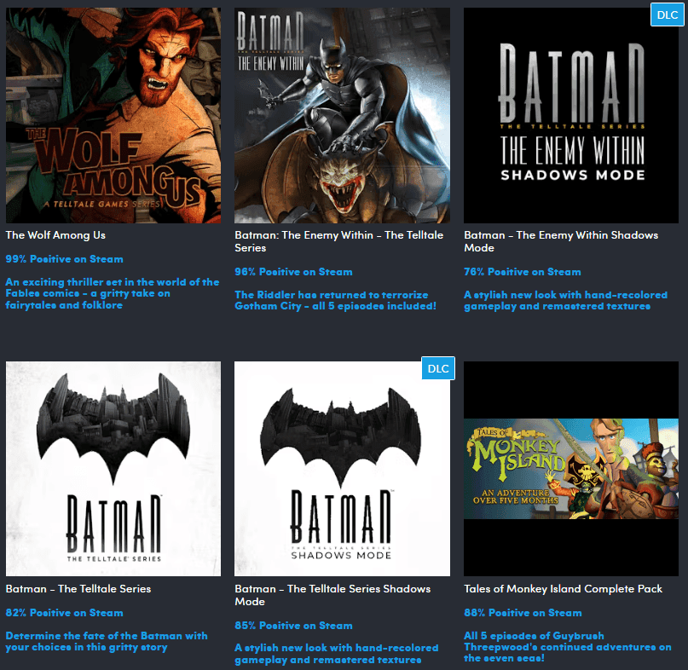Click Fables comics thriller description text

pyautogui.click(x=113, y=293)
